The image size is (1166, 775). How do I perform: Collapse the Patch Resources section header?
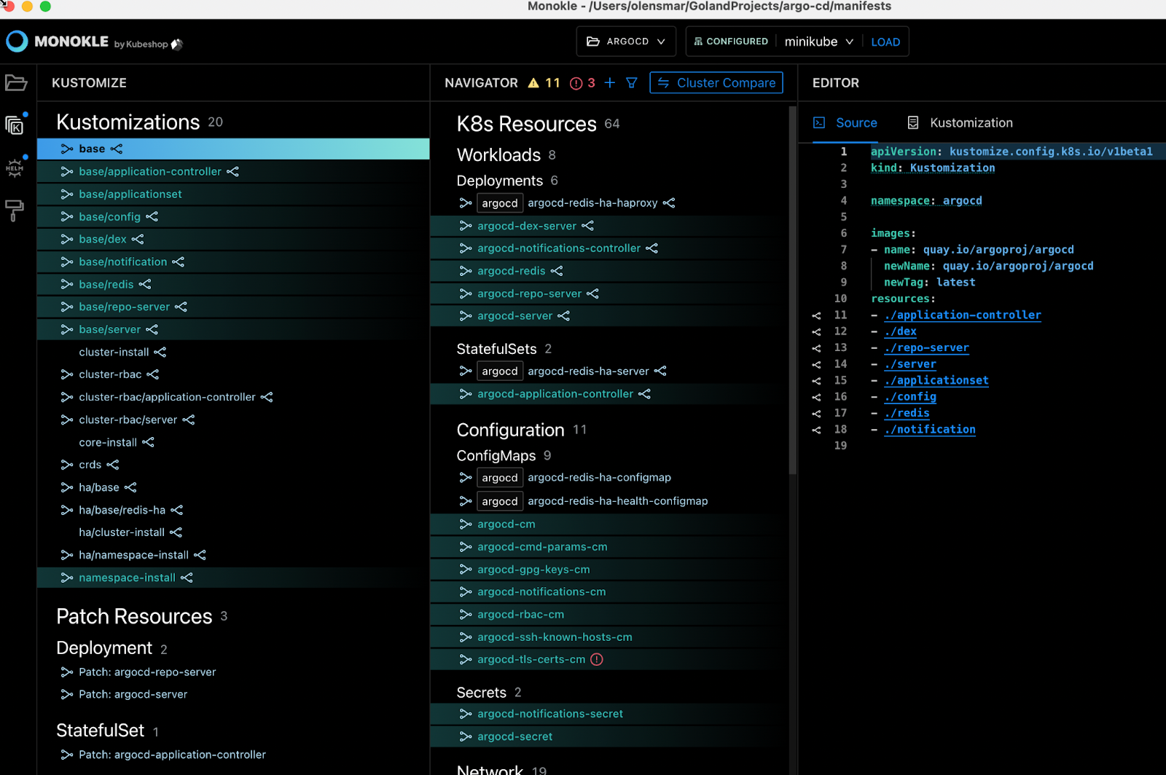(x=134, y=616)
